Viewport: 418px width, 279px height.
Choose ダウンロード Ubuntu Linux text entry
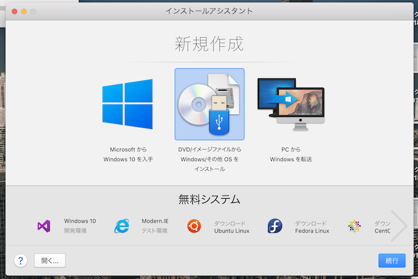[x=231, y=227]
